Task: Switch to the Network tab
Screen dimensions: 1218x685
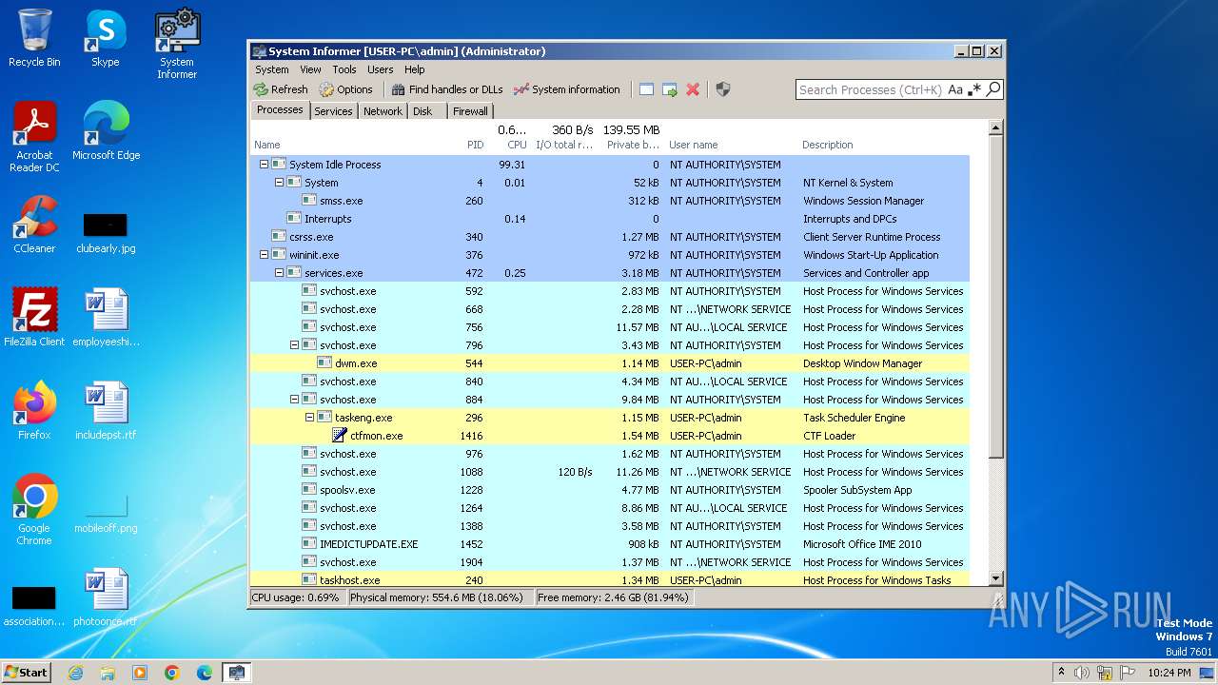Action: coord(383,111)
